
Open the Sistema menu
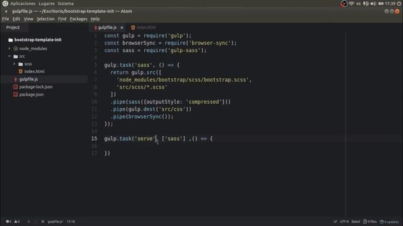point(65,4)
